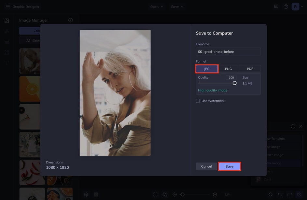Screen dimensions: 307x200
Task: Click the history panel info icon
Action: click(293, 126)
